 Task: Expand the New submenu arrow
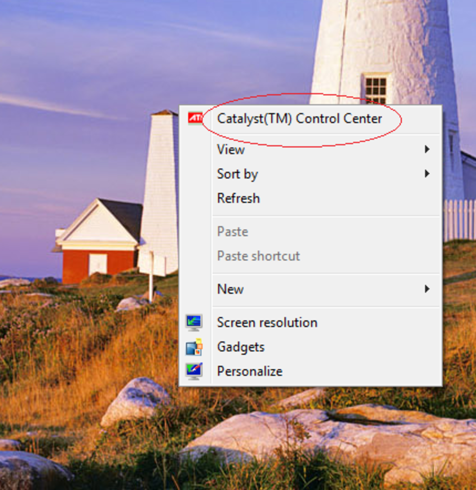click(x=427, y=289)
